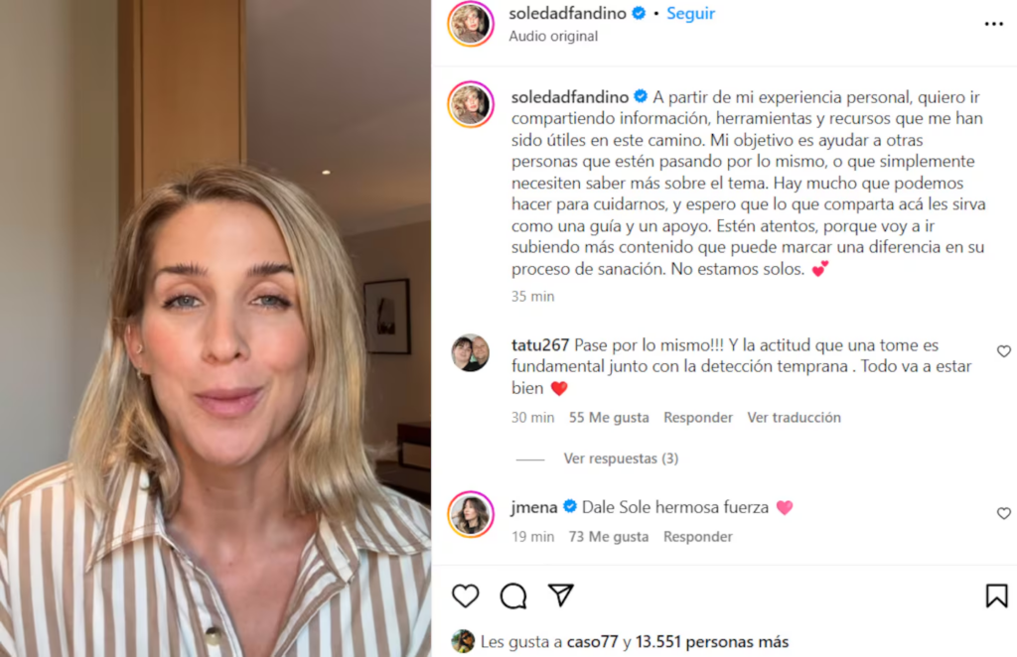
Task: Expand Ver respuestas (3) under tatu267's comment
Action: click(621, 459)
